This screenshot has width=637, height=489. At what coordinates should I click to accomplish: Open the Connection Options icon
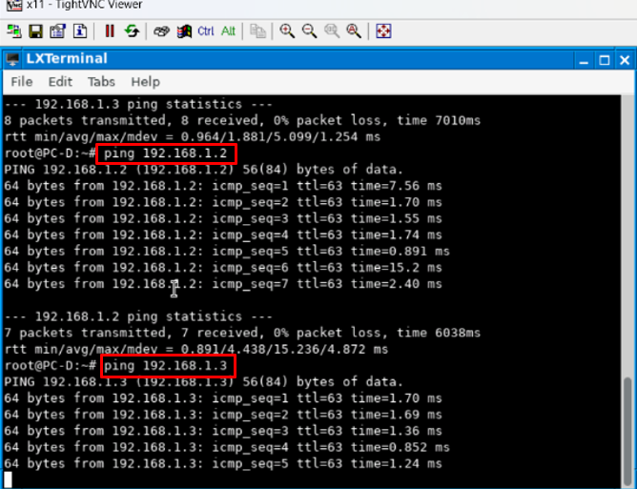point(57,31)
